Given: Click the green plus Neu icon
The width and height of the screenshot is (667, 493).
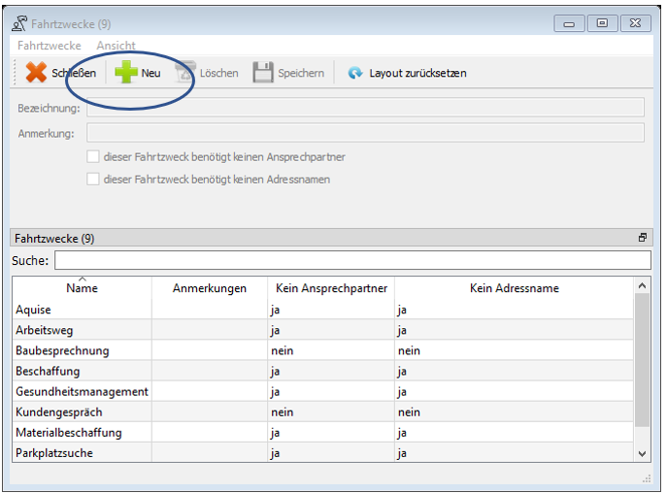Looking at the screenshot, I should [x=126, y=73].
